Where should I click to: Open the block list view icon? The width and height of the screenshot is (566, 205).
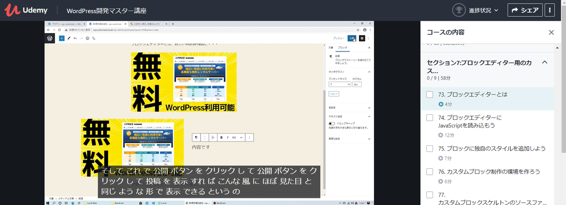(x=93, y=38)
